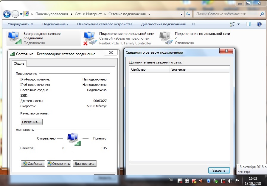Click the blue globe tray icon
Viewport: 267px width, 186px height.
pos(208,181)
